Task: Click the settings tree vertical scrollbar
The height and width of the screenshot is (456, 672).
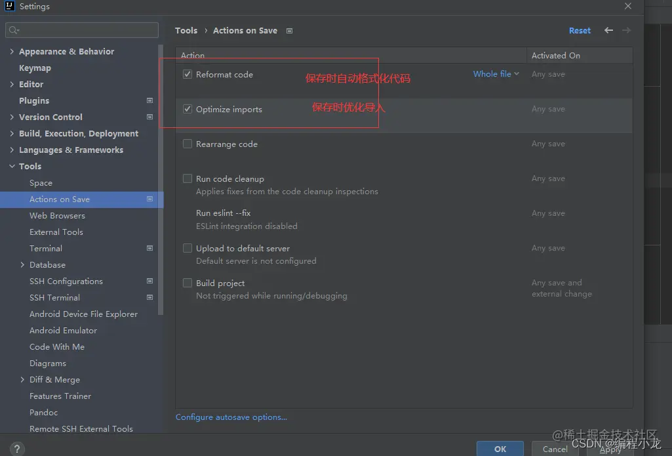Action: point(161,179)
